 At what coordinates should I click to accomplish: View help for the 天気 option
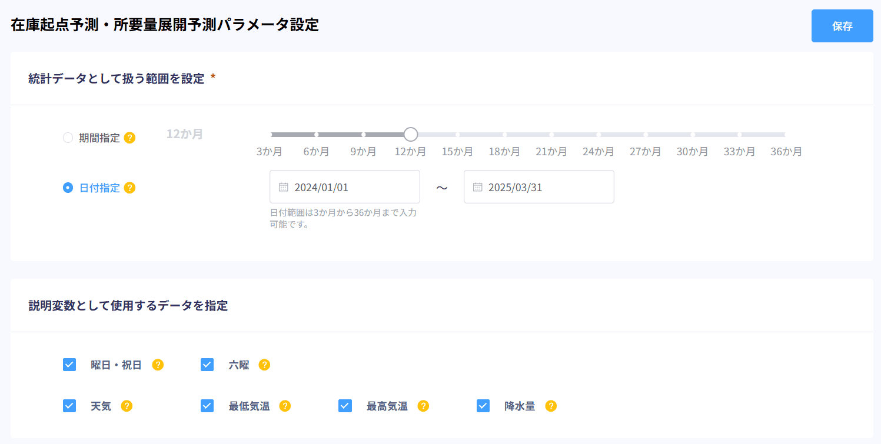point(127,406)
